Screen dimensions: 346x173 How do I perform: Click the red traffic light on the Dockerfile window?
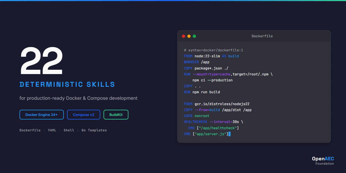(x=184, y=36)
